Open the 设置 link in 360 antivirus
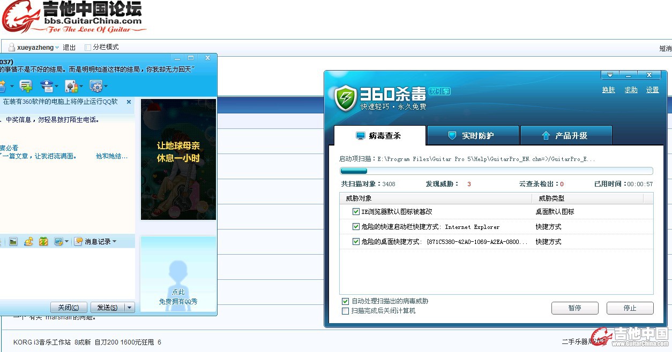Viewport: 672px width, 352px height. [x=652, y=90]
